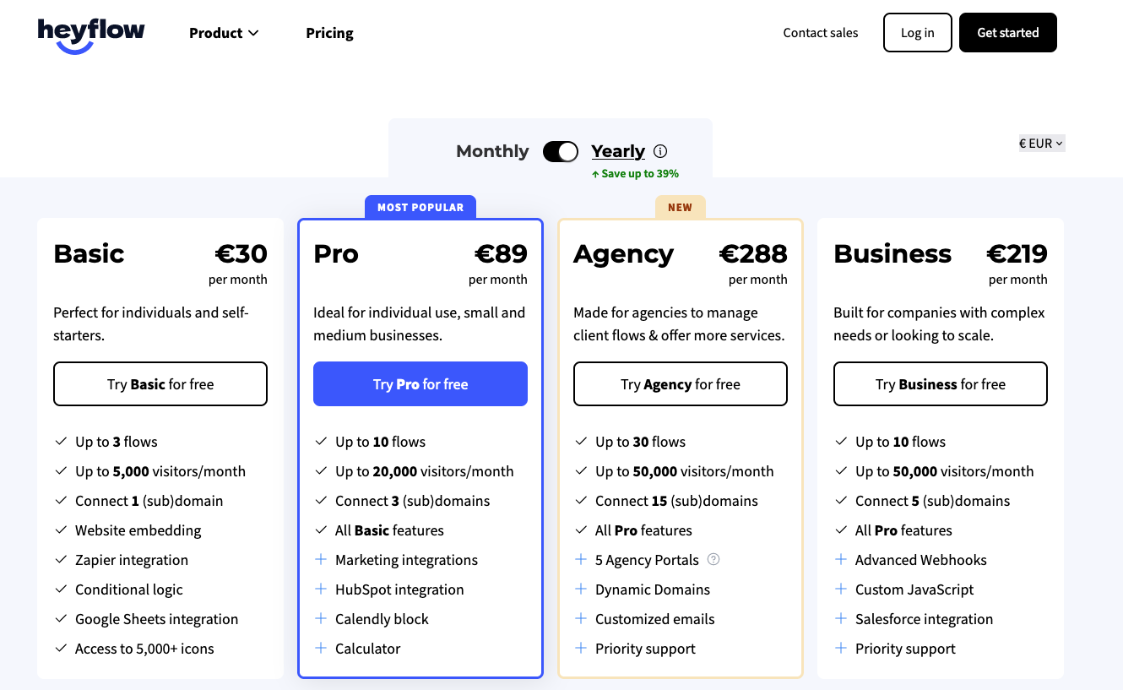Click Contact sales in the header

tap(820, 33)
